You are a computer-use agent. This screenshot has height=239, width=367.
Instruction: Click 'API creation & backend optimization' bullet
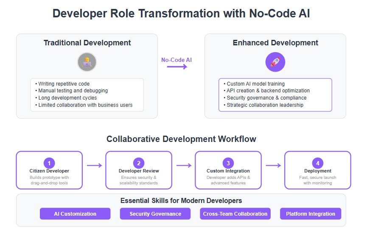(266, 91)
